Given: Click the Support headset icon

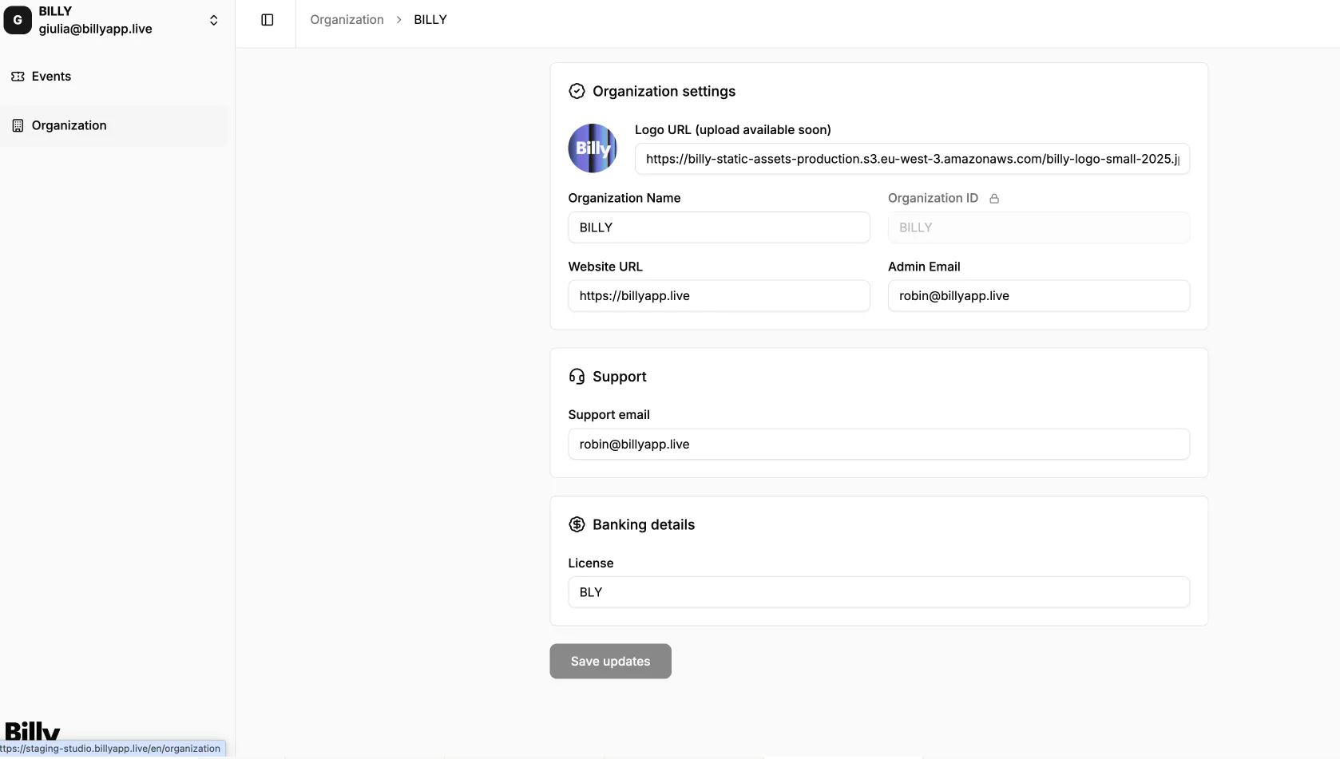Looking at the screenshot, I should click(x=577, y=377).
